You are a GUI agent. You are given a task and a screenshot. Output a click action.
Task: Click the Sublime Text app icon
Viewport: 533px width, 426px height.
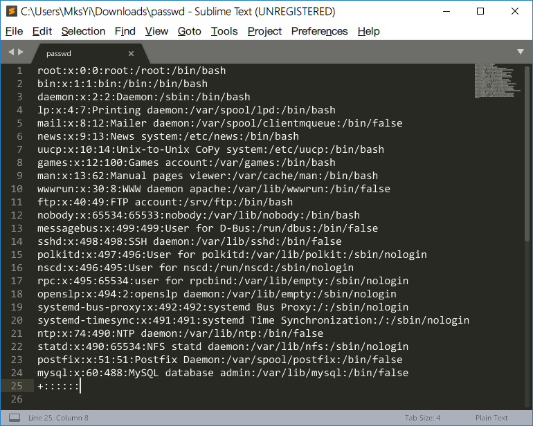point(12,12)
